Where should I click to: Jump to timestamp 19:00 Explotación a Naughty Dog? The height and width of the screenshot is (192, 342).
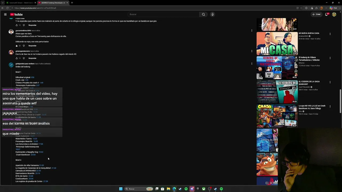(41, 152)
